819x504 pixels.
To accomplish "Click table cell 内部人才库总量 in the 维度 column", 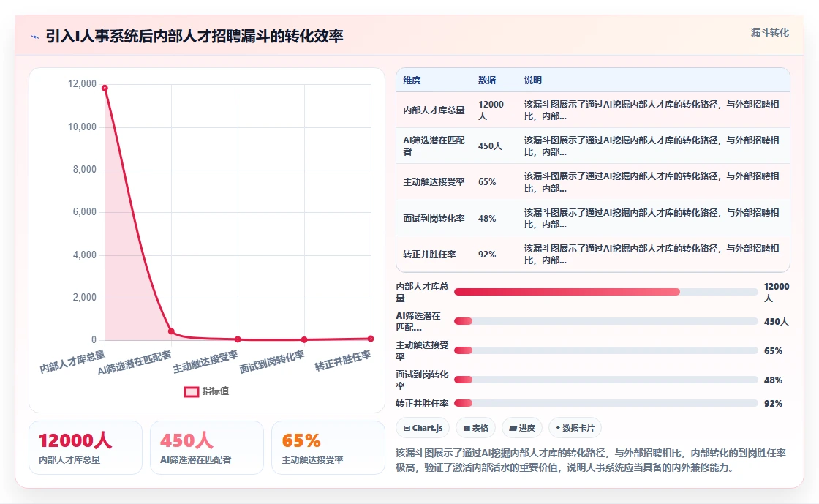I will [x=434, y=110].
